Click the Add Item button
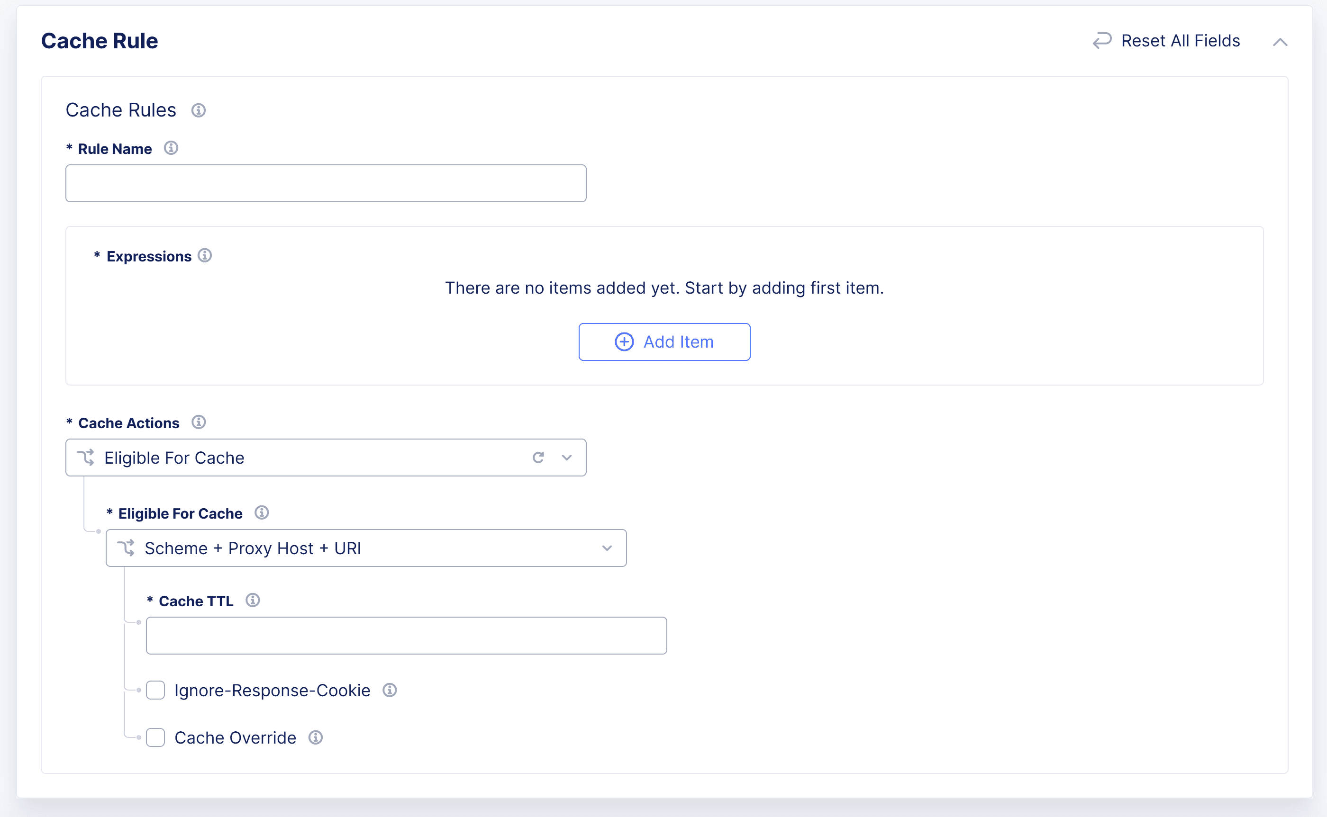1327x817 pixels. tap(664, 342)
